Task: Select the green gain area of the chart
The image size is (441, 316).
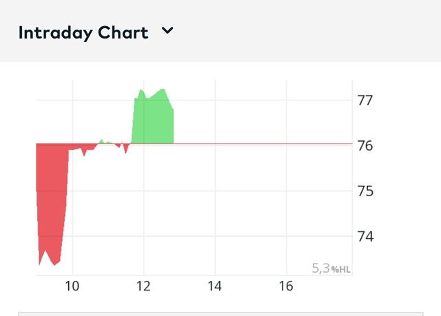Action: (153, 120)
